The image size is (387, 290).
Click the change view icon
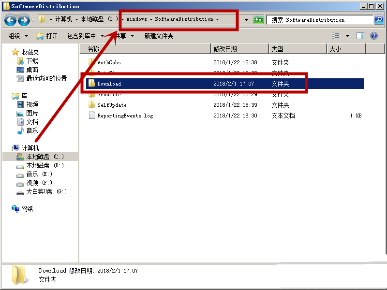tap(336, 36)
